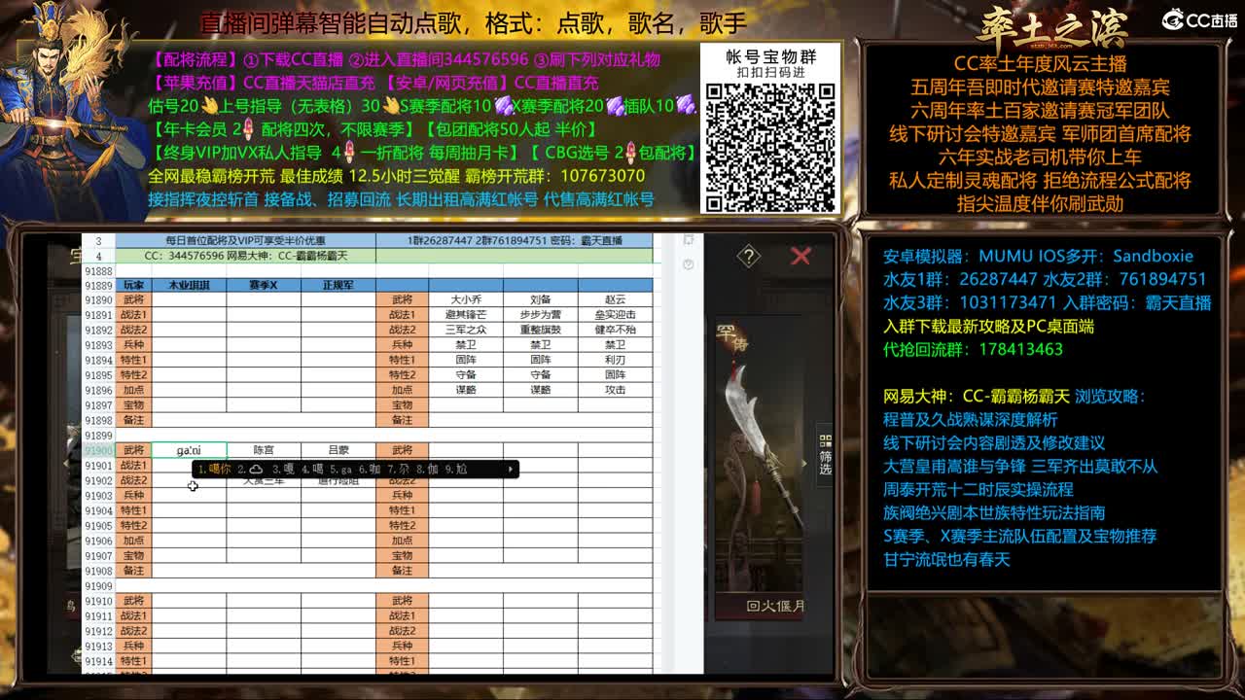The image size is (1245, 700).
Task: Select the cell 步步为营
Action: click(x=540, y=315)
